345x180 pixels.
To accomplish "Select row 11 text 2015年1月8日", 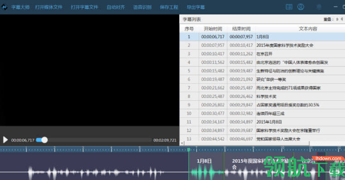I will pyautogui.click(x=269, y=122).
